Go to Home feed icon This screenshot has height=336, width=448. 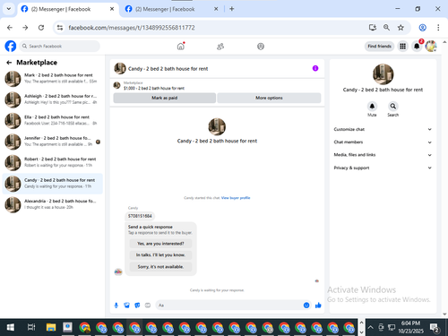181,47
